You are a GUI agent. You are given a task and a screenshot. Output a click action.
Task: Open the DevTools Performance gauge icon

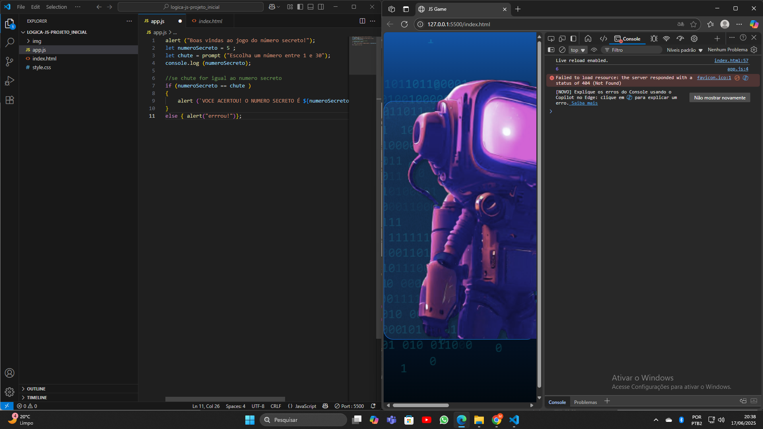[680, 39]
